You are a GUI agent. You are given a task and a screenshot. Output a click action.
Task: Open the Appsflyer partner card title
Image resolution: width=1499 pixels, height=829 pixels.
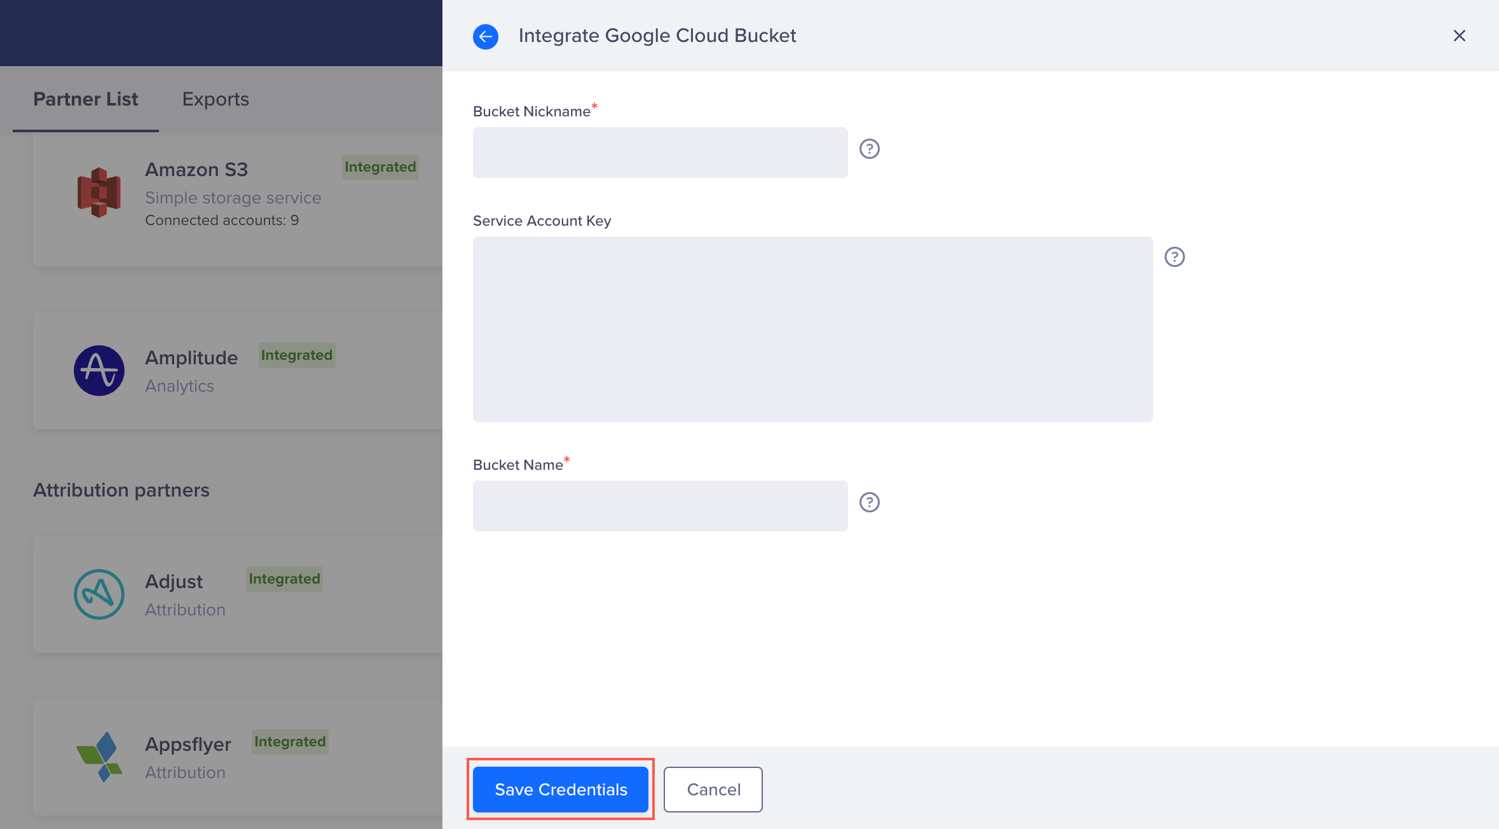click(188, 744)
